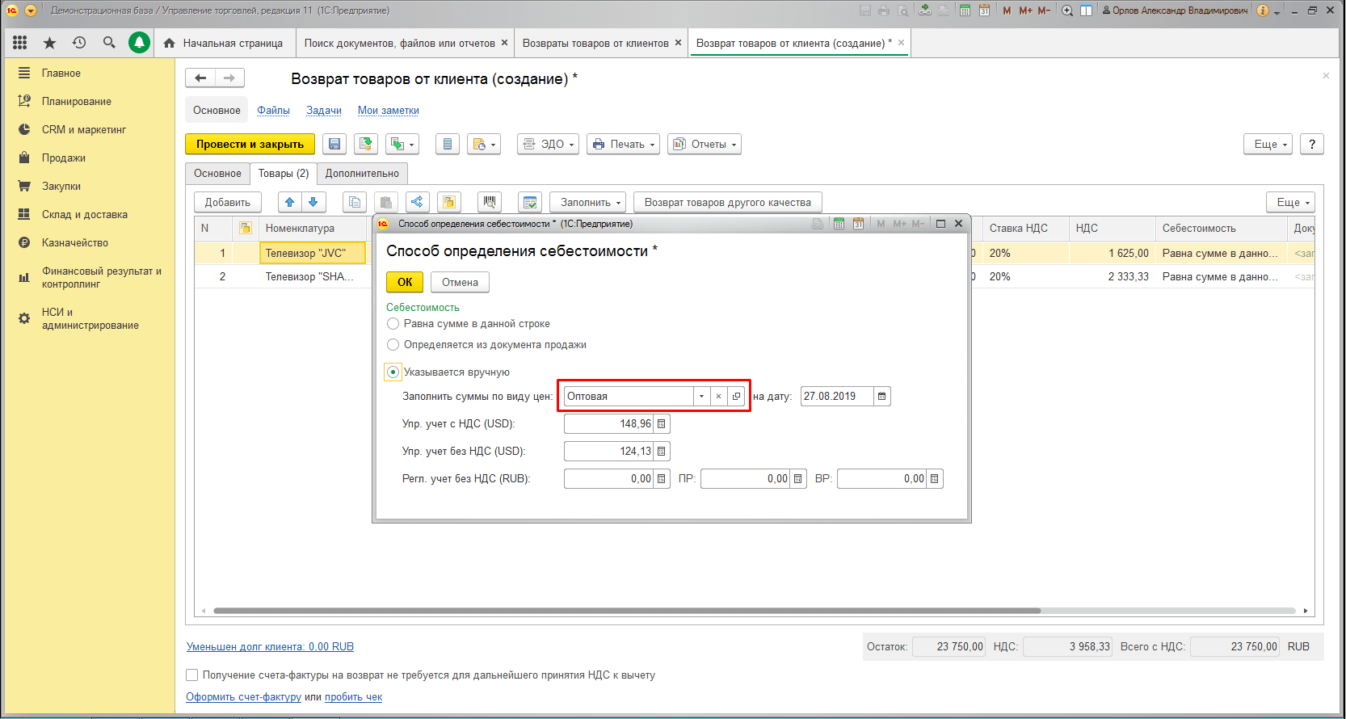Open history clock icon
The width and height of the screenshot is (1346, 719).
79,43
